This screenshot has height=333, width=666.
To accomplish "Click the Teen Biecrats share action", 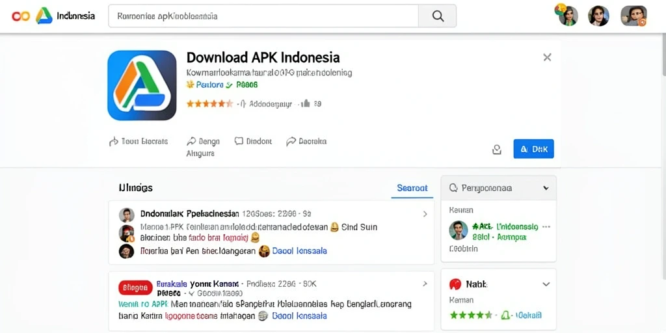I will [139, 141].
